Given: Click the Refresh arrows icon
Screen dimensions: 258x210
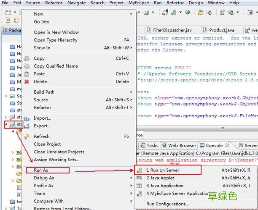Looking at the screenshot, I should tap(27, 136).
